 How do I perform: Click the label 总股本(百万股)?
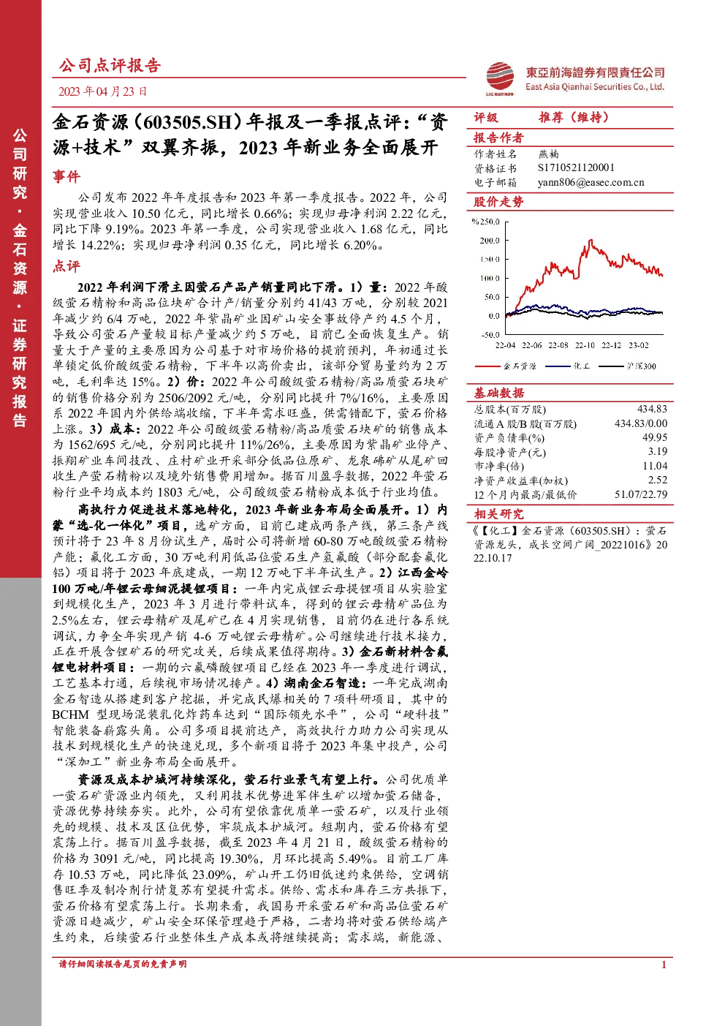pyautogui.click(x=510, y=410)
